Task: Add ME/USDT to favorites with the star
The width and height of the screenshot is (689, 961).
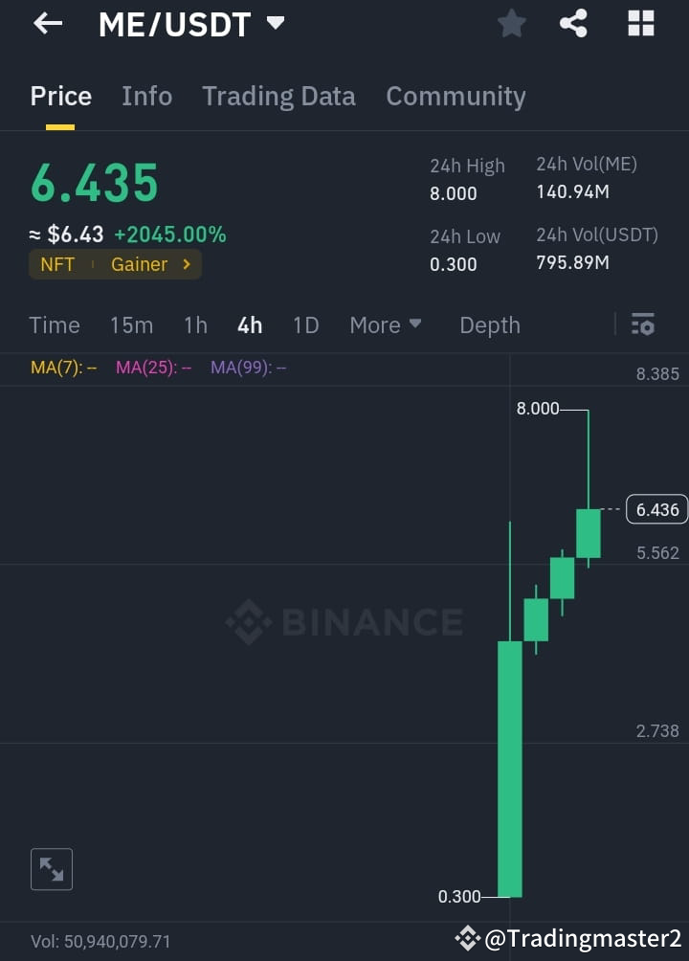Action: pos(511,24)
